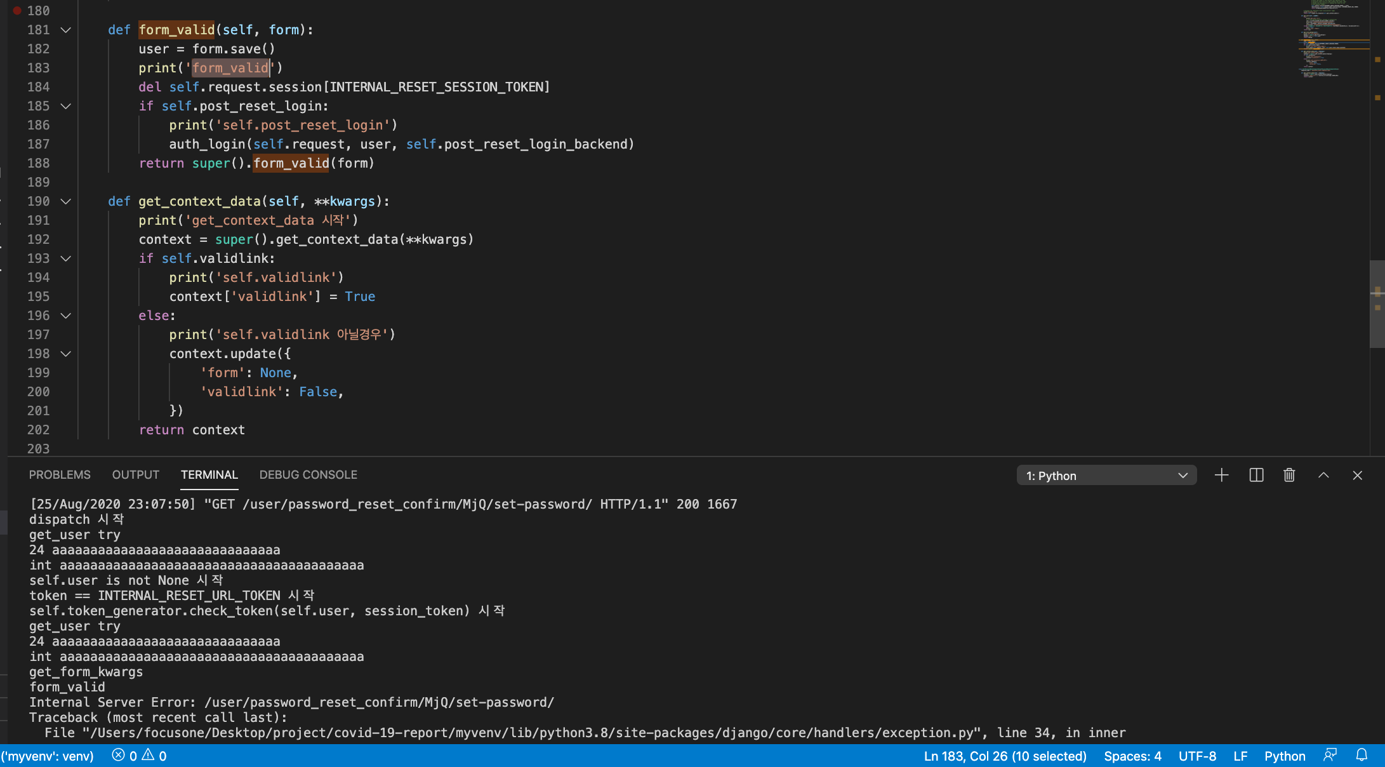The height and width of the screenshot is (767, 1385).
Task: Close the terminal panel
Action: (1357, 476)
